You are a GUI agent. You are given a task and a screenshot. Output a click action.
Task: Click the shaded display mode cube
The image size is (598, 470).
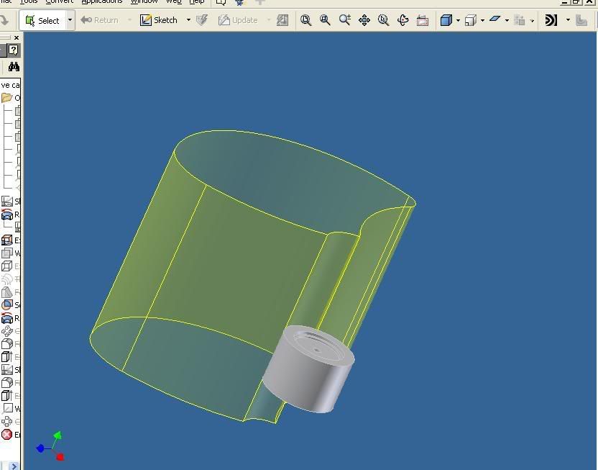pyautogui.click(x=446, y=20)
